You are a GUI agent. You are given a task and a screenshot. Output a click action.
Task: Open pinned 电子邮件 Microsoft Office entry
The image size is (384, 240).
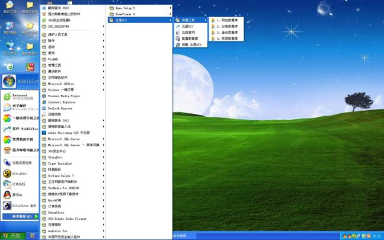pos(21,107)
